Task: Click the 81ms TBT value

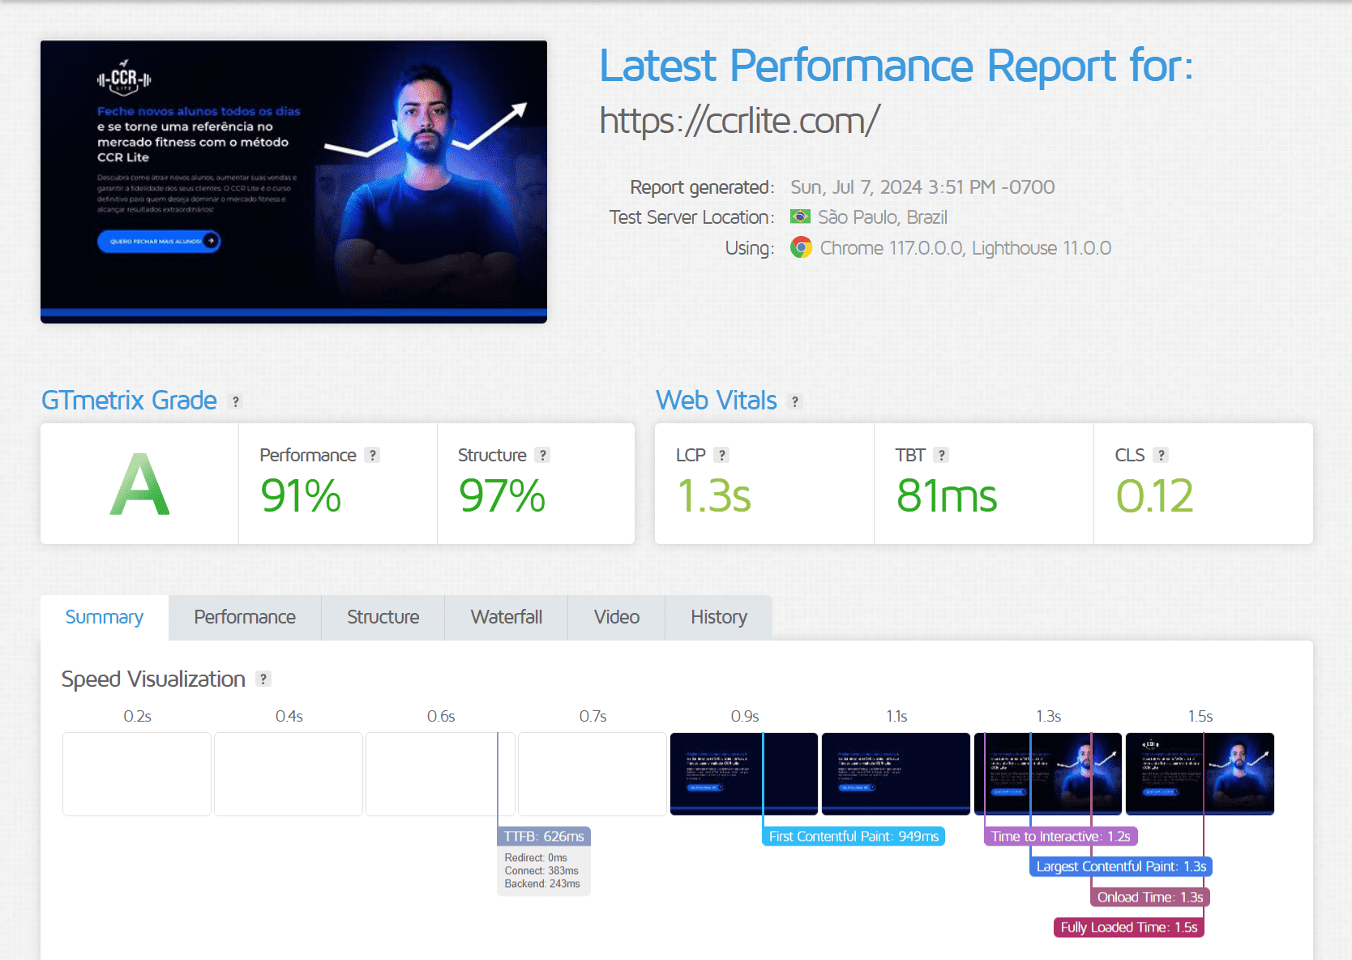Action: point(947,495)
